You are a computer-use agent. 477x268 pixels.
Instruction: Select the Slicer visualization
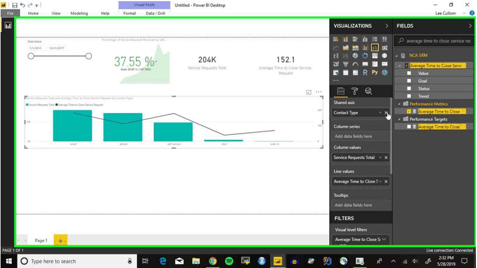point(336,72)
